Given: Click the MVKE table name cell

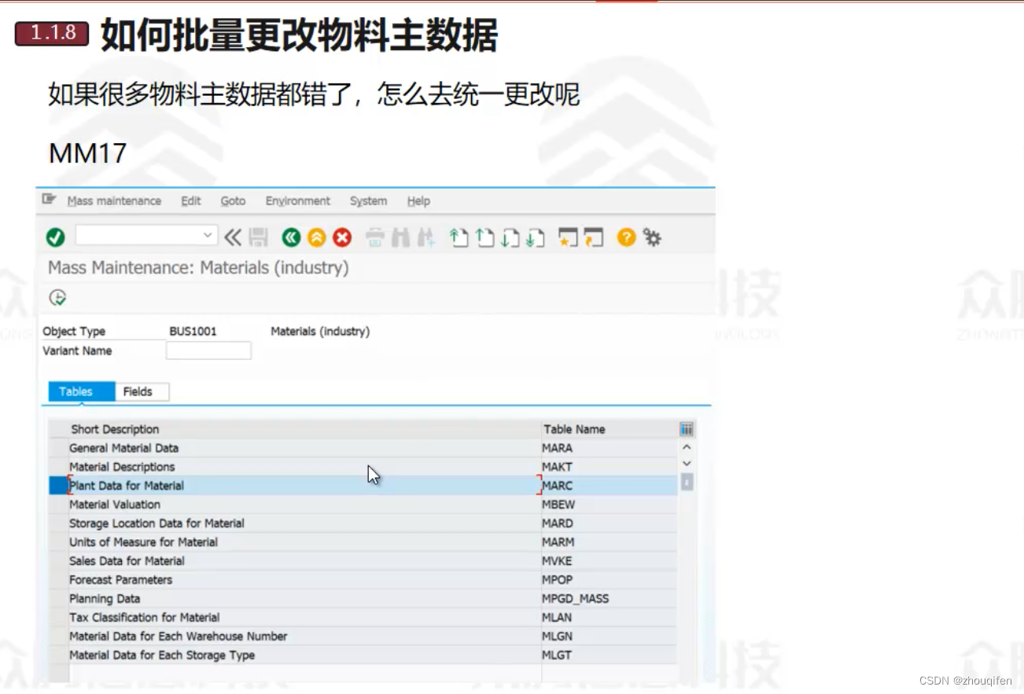Looking at the screenshot, I should 609,561.
